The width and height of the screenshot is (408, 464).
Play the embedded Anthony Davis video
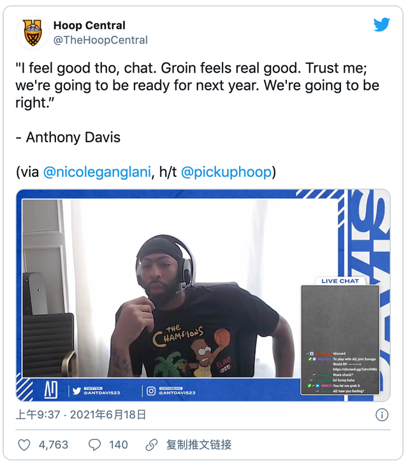pos(203,295)
